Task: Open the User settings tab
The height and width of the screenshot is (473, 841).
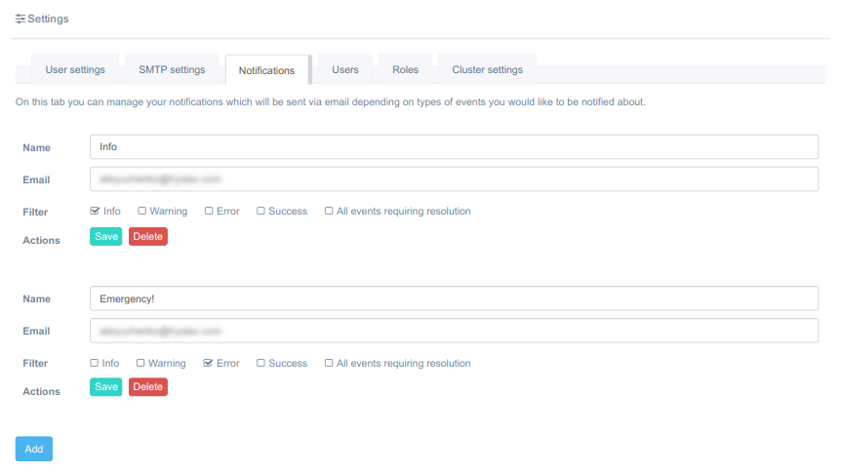Action: tap(75, 70)
